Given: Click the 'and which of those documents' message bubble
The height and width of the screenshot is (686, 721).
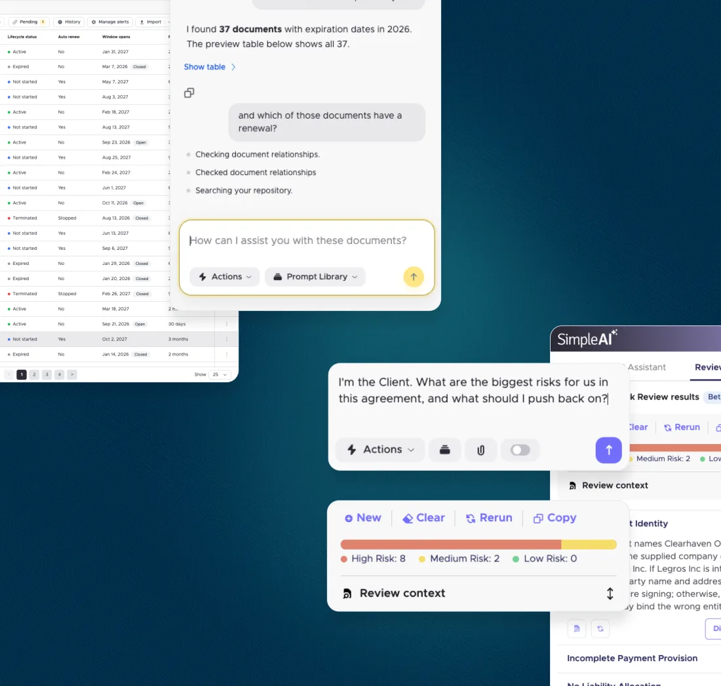Looking at the screenshot, I should 327,122.
